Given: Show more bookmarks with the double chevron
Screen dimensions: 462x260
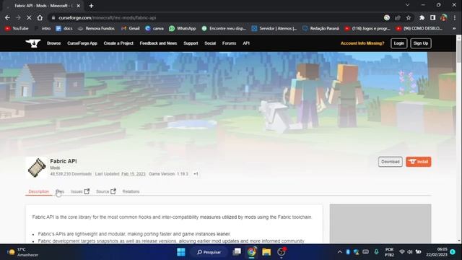Looking at the screenshot, I should coord(454,28).
